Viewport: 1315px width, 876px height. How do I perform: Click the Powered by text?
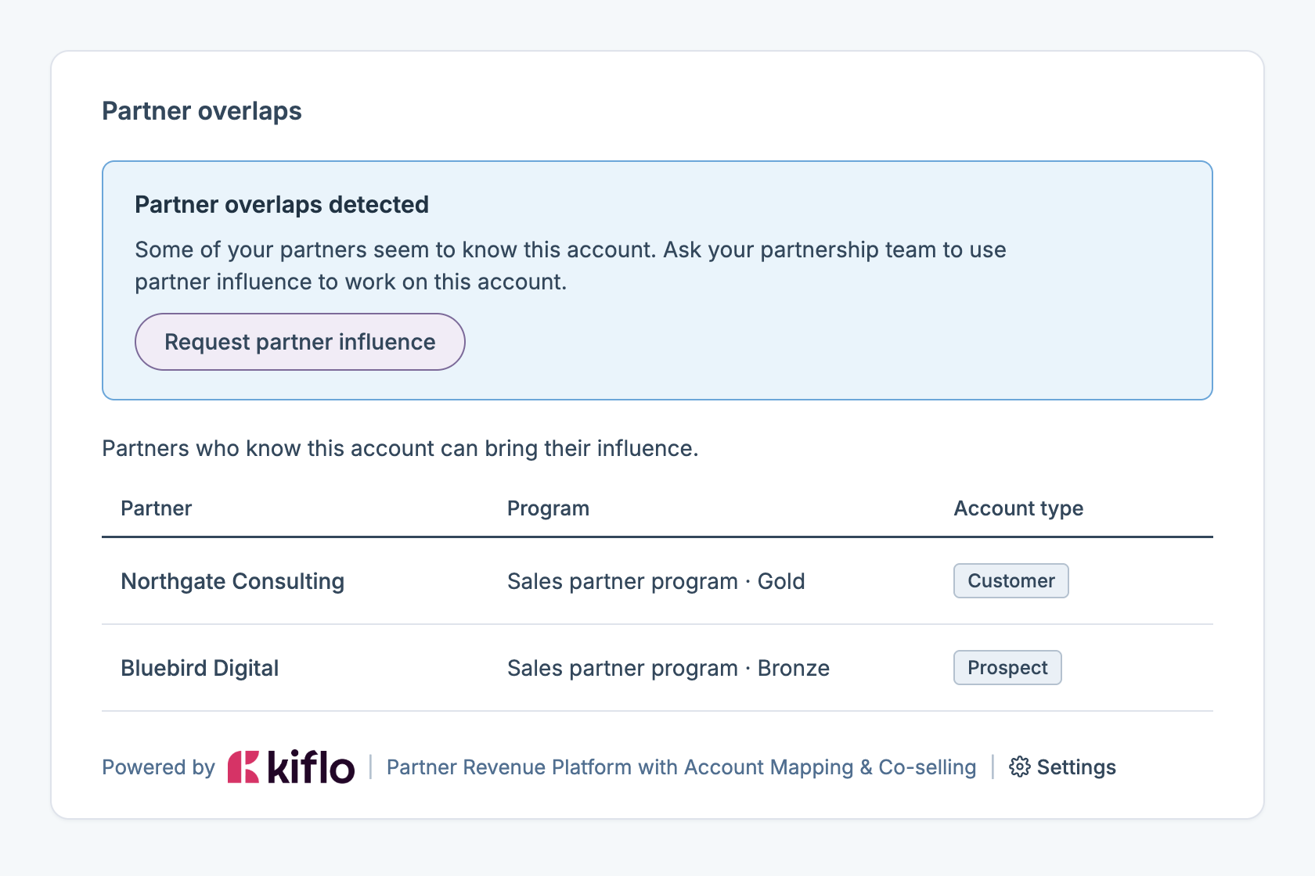click(158, 767)
